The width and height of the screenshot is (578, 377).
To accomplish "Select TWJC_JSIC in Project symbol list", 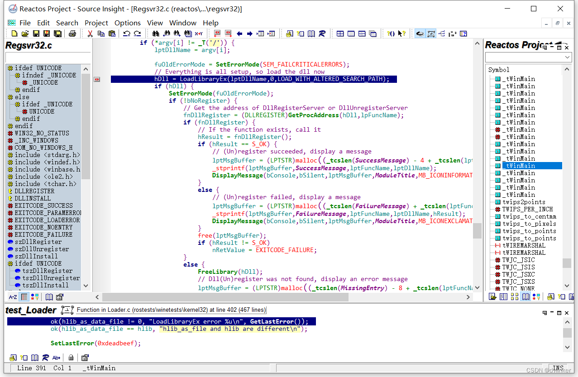I will [x=518, y=260].
